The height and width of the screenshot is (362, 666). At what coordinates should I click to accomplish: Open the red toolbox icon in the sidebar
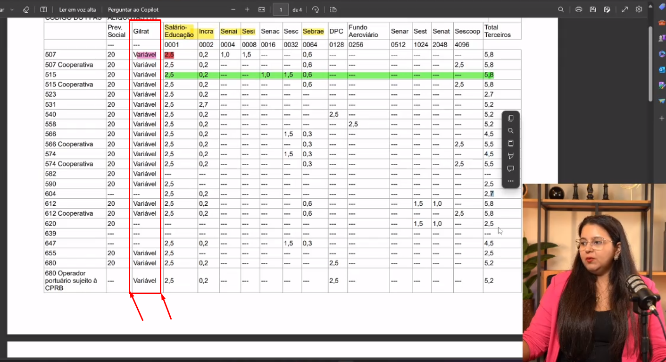click(661, 23)
